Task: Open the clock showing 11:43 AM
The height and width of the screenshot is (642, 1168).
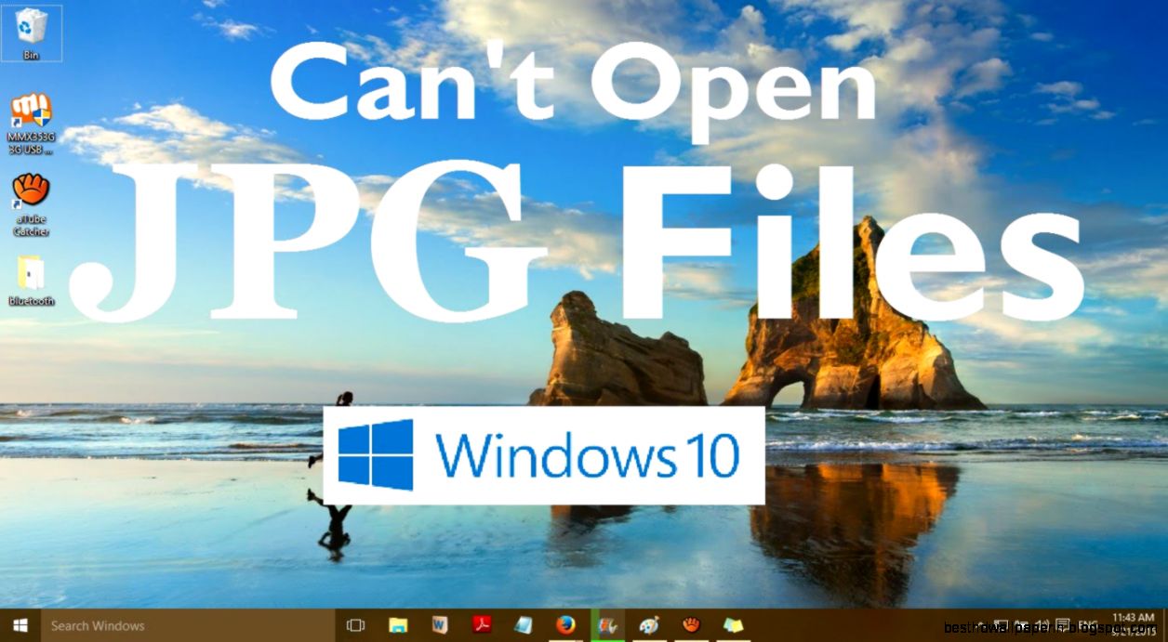Action: pos(1133,624)
